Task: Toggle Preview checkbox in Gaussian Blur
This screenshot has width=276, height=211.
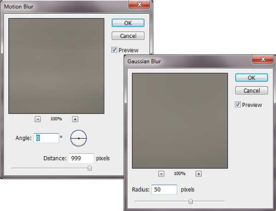Action: pyautogui.click(x=238, y=105)
